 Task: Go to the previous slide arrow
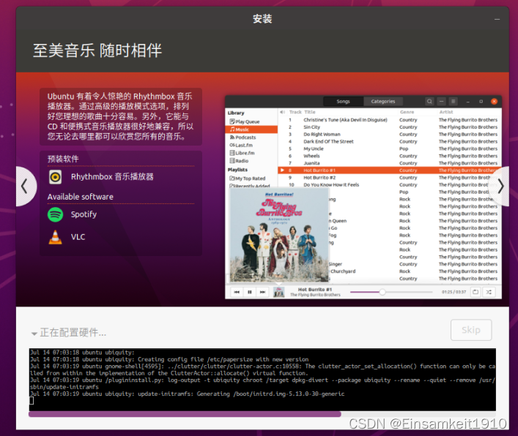tap(25, 187)
